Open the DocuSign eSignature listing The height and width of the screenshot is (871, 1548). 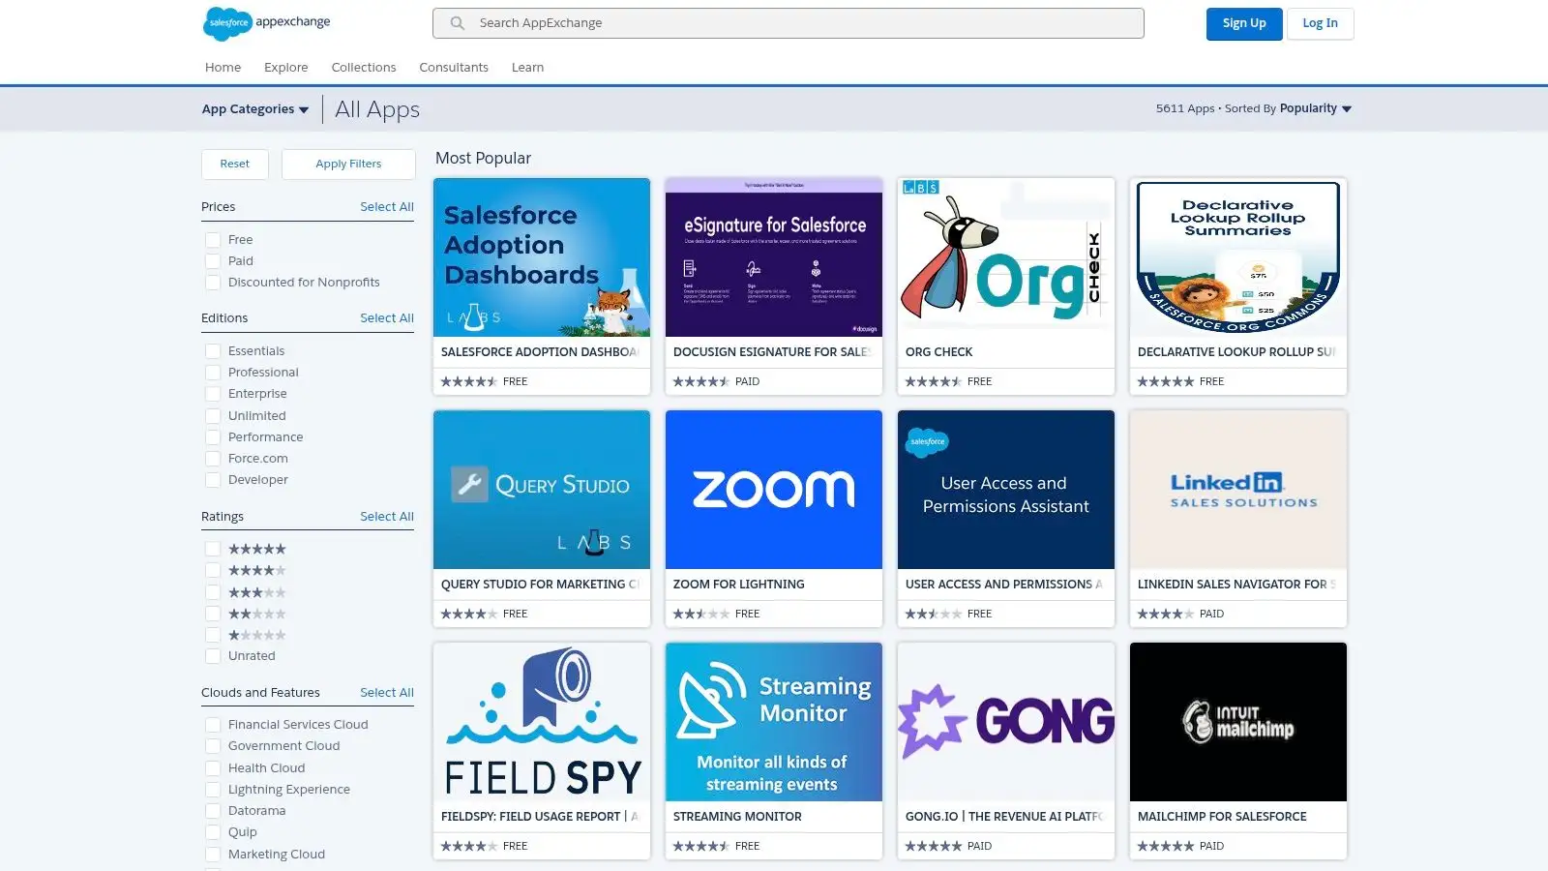pos(773,256)
